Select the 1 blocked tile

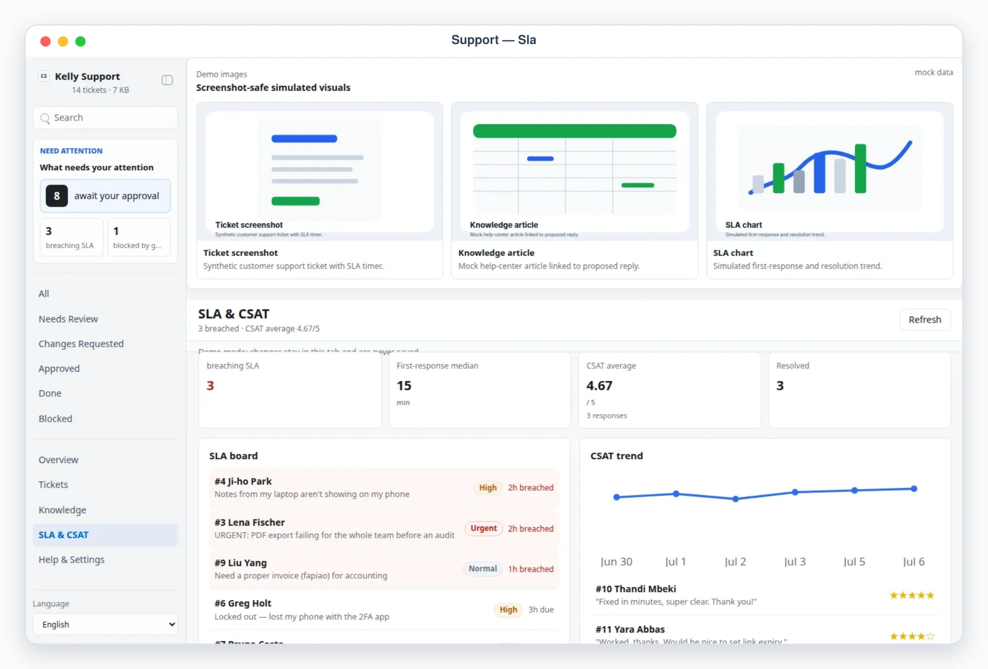[139, 237]
